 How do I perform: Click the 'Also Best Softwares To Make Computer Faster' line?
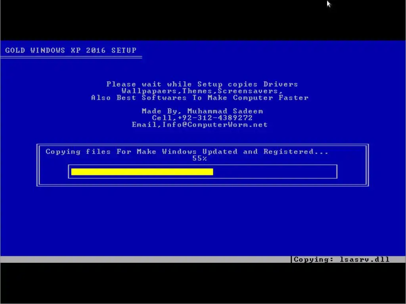point(200,98)
